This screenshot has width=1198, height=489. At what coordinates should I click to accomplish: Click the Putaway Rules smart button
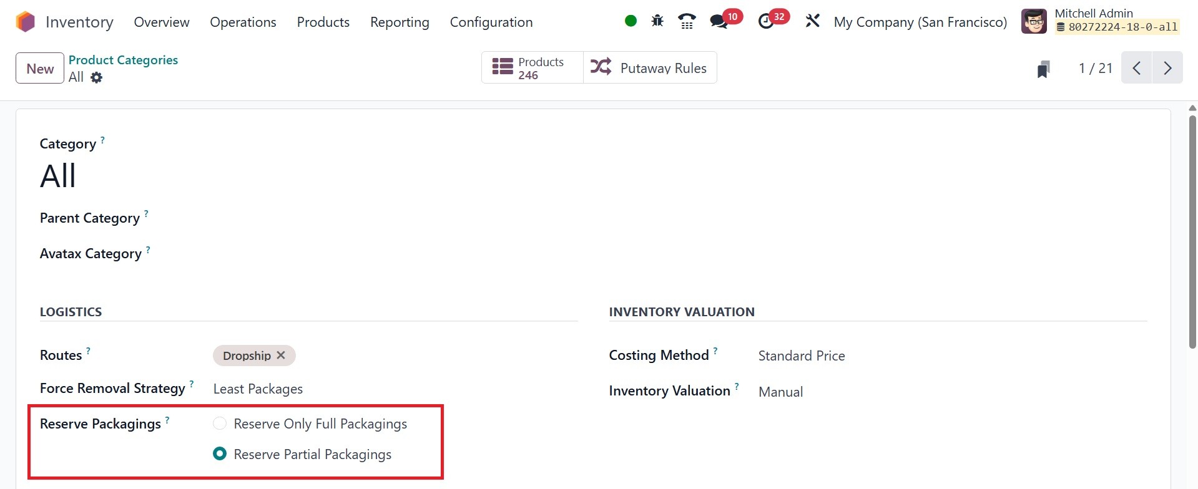click(650, 68)
